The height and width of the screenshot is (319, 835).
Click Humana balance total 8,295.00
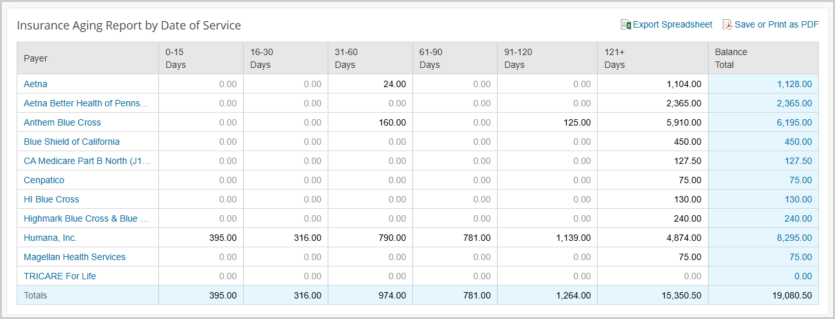point(794,238)
